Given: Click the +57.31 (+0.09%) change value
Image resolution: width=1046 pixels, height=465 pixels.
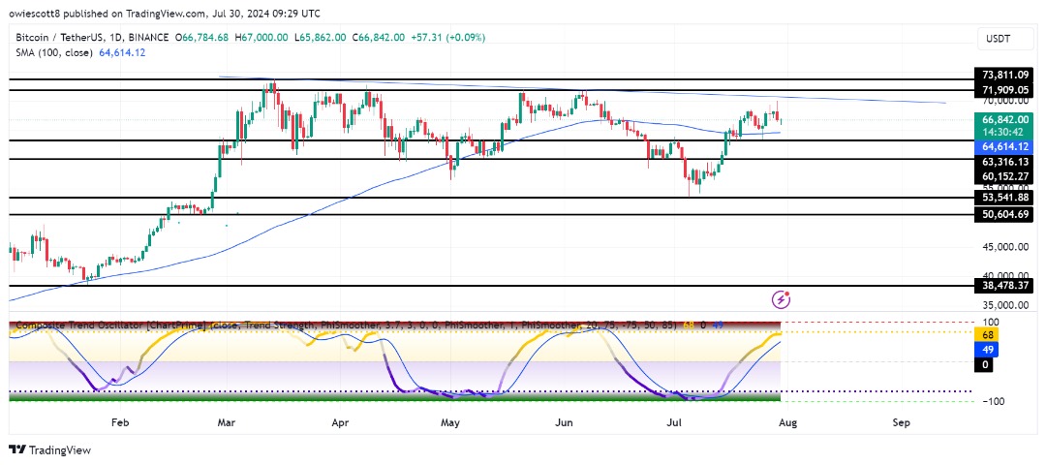Looking at the screenshot, I should click(x=446, y=38).
